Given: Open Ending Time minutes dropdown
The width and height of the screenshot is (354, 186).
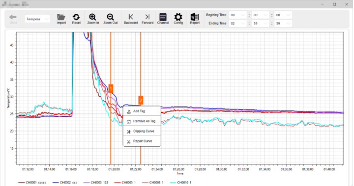Looking at the screenshot, I should pyautogui.click(x=260, y=24).
